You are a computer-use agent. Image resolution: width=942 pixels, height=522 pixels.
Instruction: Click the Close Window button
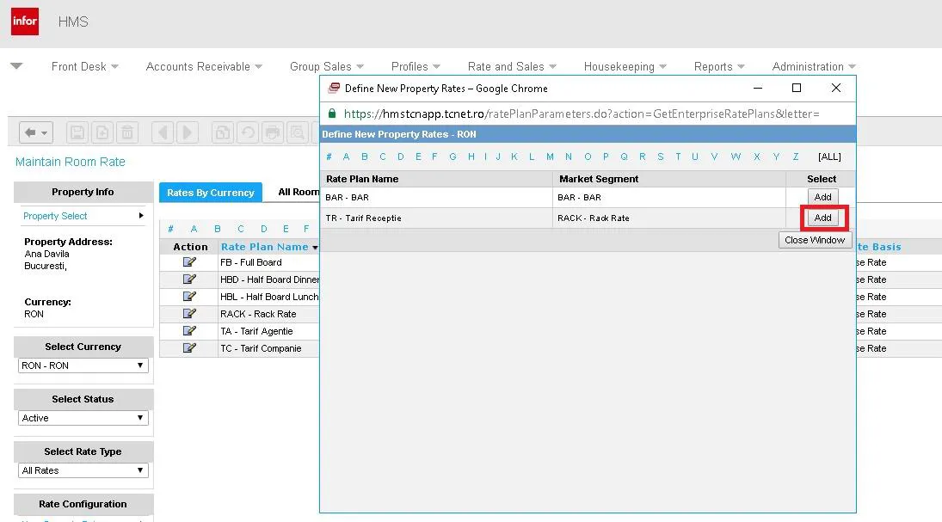815,240
